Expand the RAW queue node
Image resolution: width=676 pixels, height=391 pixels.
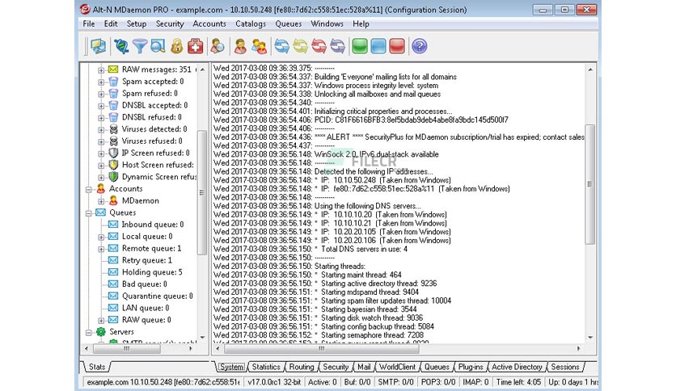[x=101, y=321]
